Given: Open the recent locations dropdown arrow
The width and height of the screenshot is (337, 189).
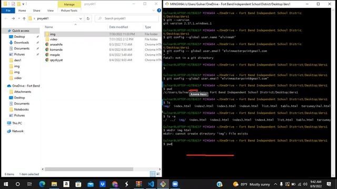Looking at the screenshot, I should click(19, 19).
